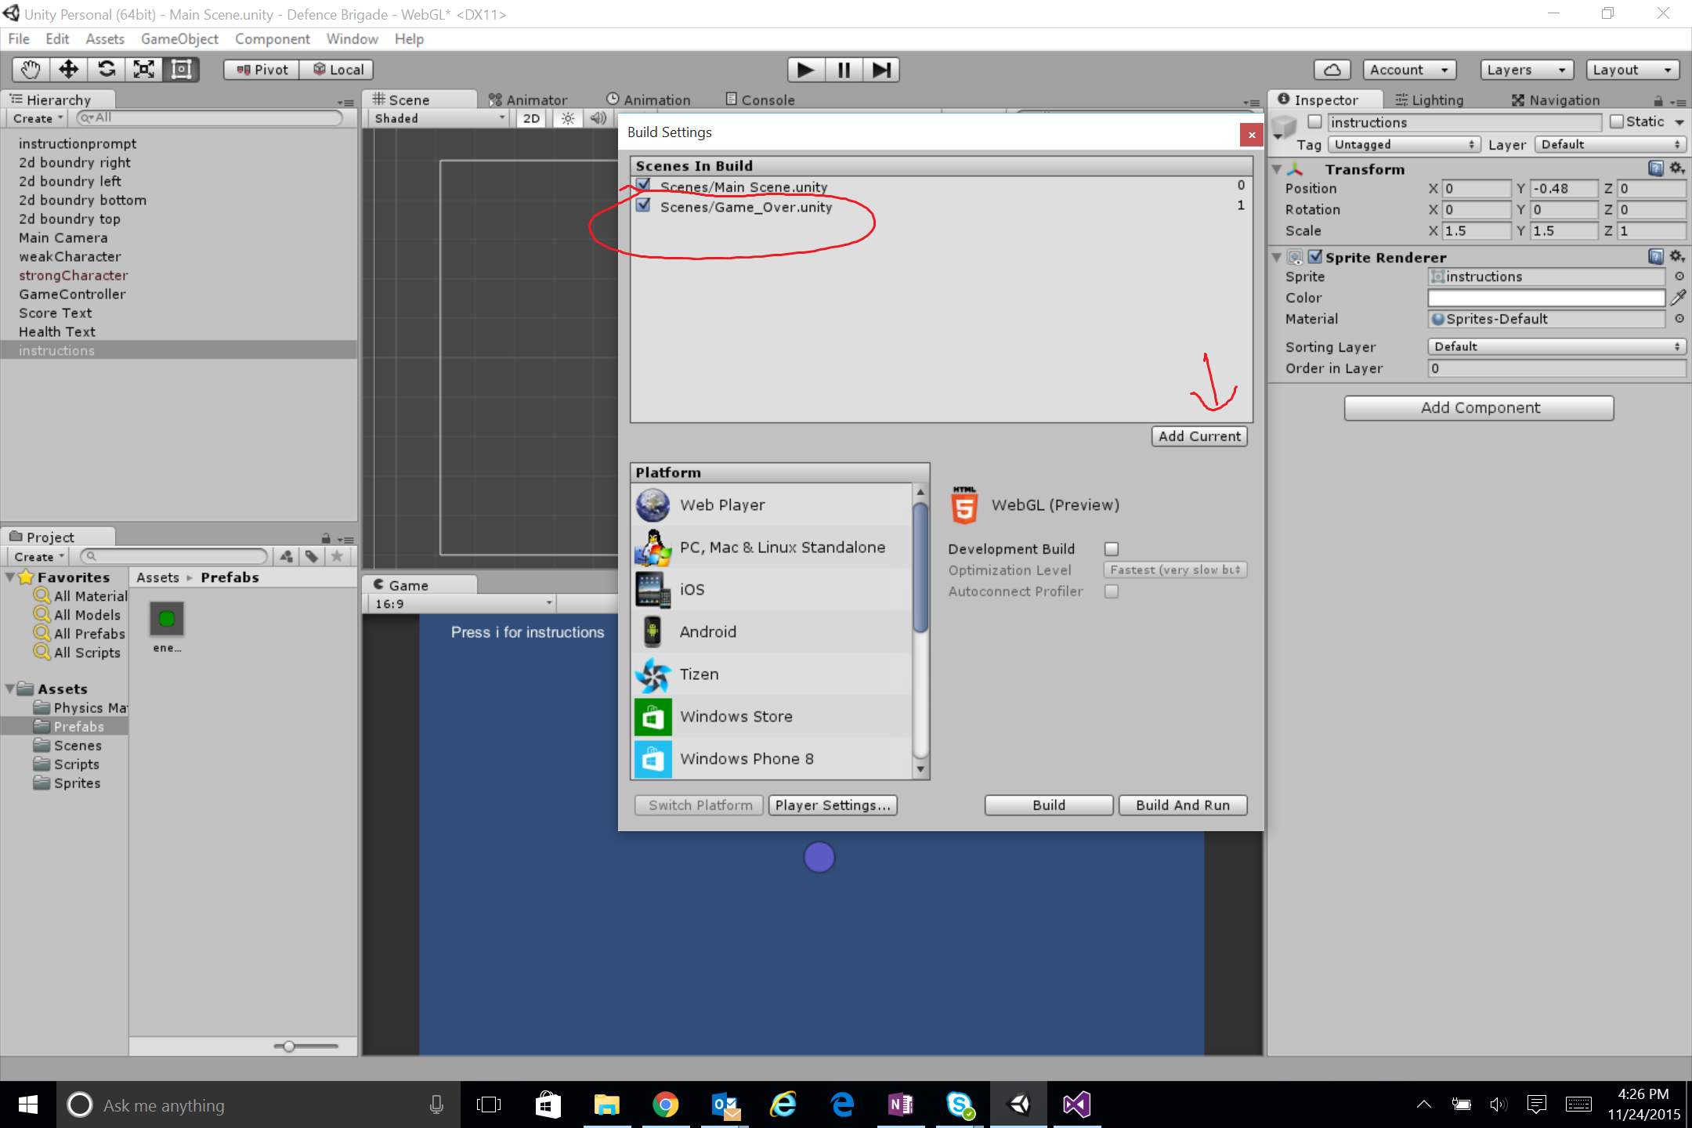
Task: Open the Layers dropdown
Action: pos(1527,70)
